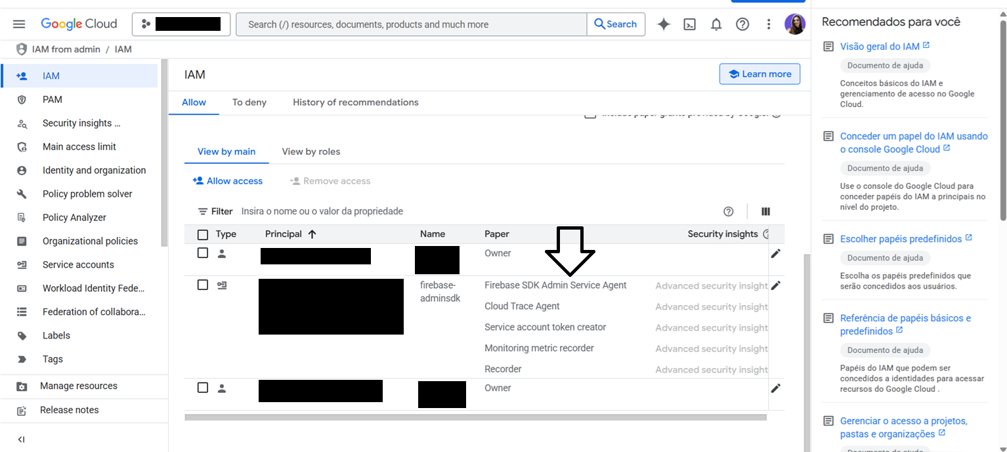Switch to the Allow tab
Screen dimensions: 1007x452
194,102
